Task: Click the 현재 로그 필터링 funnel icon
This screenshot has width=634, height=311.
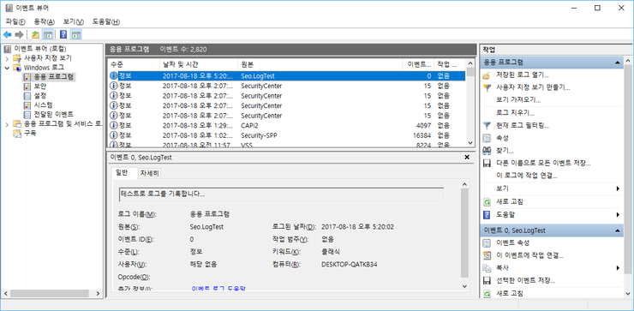Action: [x=487, y=126]
